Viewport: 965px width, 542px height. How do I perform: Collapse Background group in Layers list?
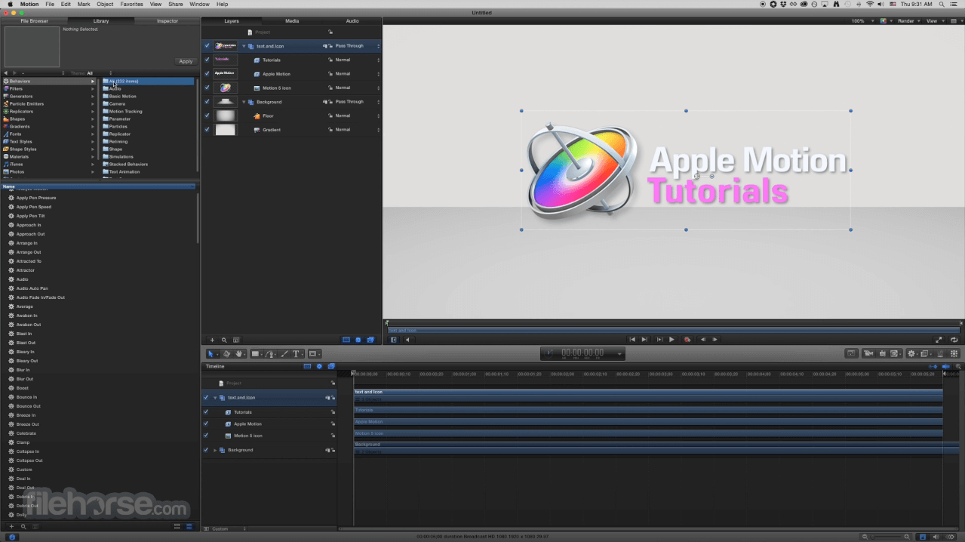click(244, 102)
